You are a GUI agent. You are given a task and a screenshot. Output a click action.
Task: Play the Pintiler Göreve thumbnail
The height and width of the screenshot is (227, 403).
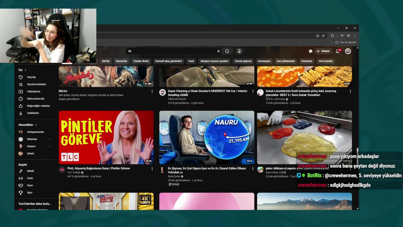(106, 137)
